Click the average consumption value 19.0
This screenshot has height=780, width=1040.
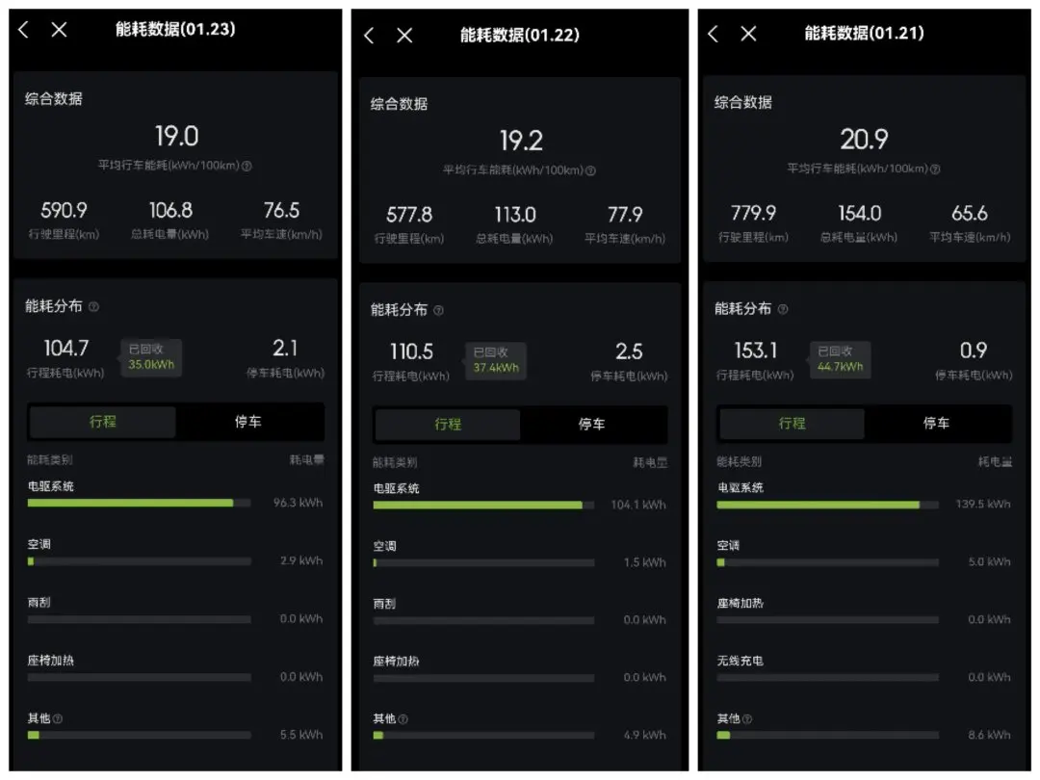pos(177,137)
